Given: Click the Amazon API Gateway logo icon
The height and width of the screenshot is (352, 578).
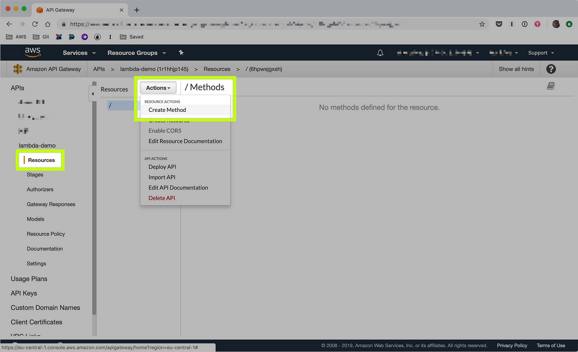Looking at the screenshot, I should (18, 69).
